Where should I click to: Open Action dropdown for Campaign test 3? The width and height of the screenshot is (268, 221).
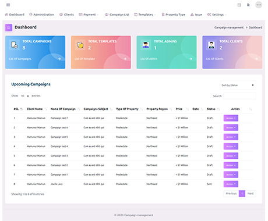pyautogui.click(x=231, y=156)
